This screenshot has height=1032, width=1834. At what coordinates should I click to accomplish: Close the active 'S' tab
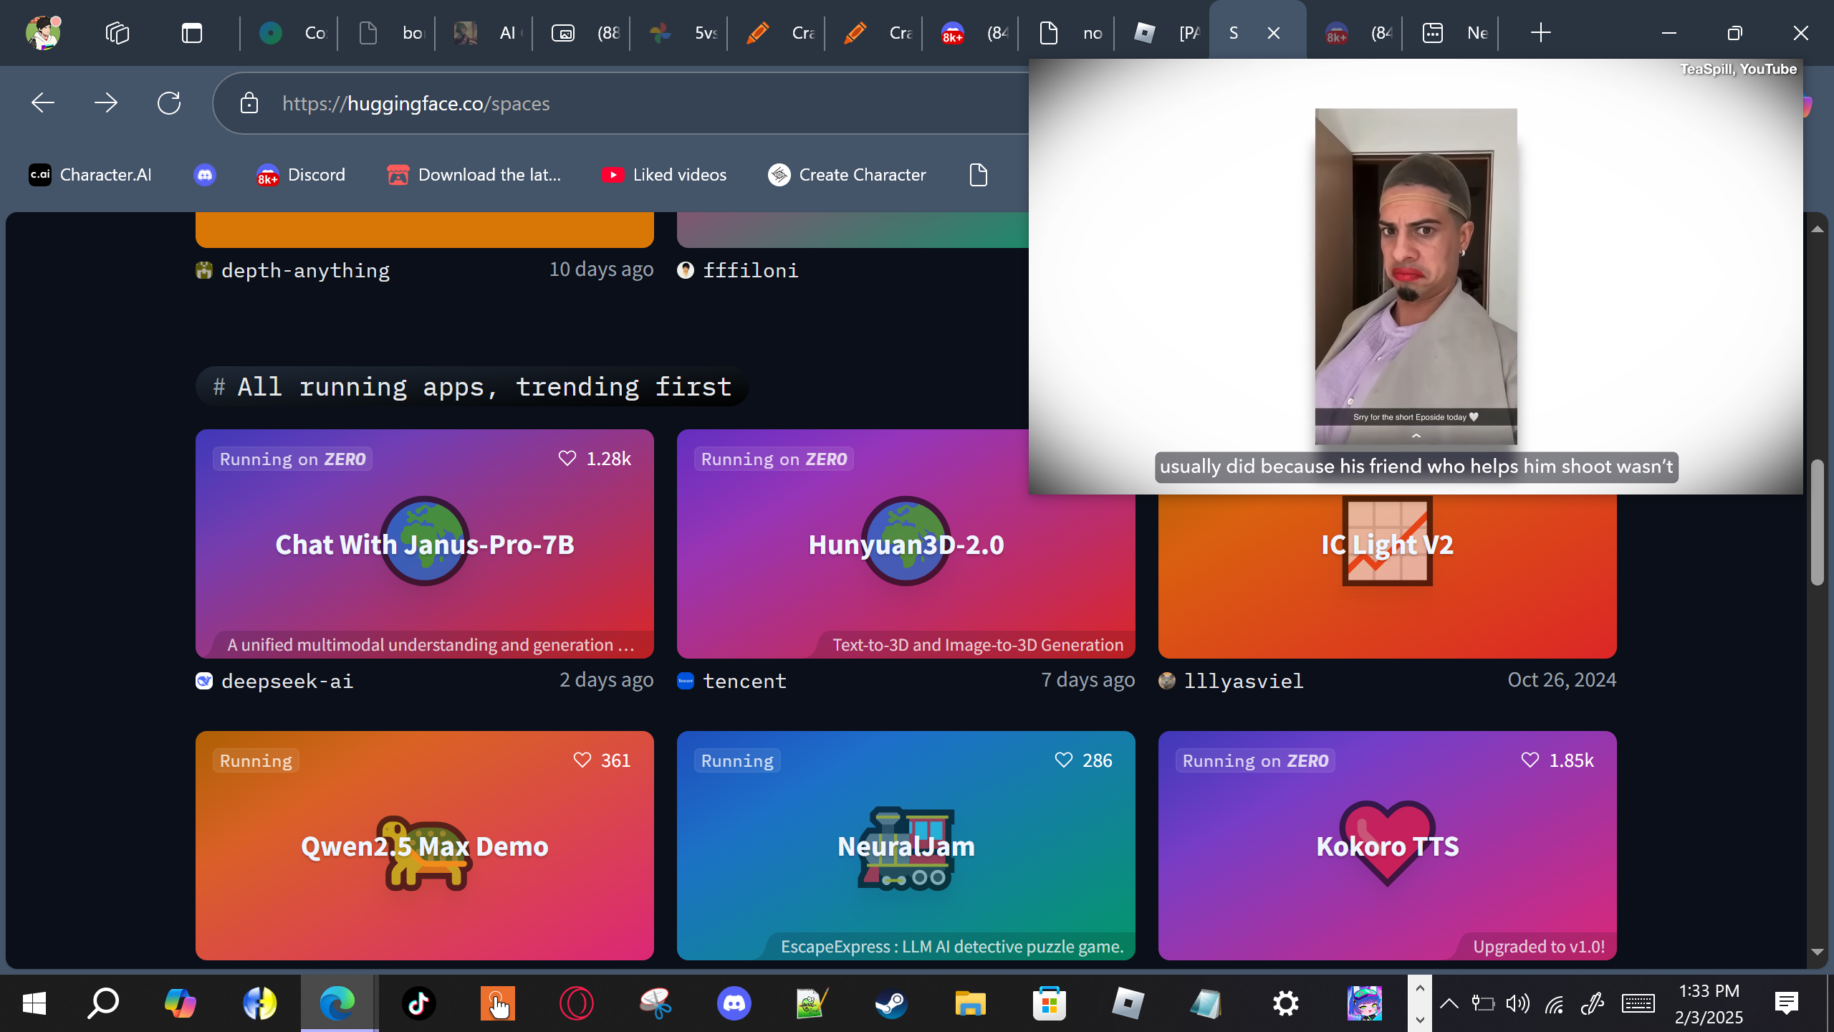pos(1274,33)
